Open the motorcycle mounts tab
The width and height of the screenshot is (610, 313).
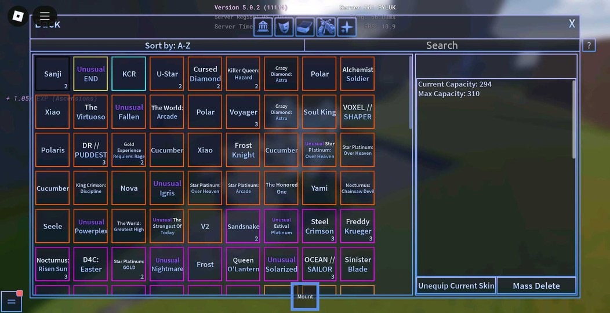click(x=326, y=27)
